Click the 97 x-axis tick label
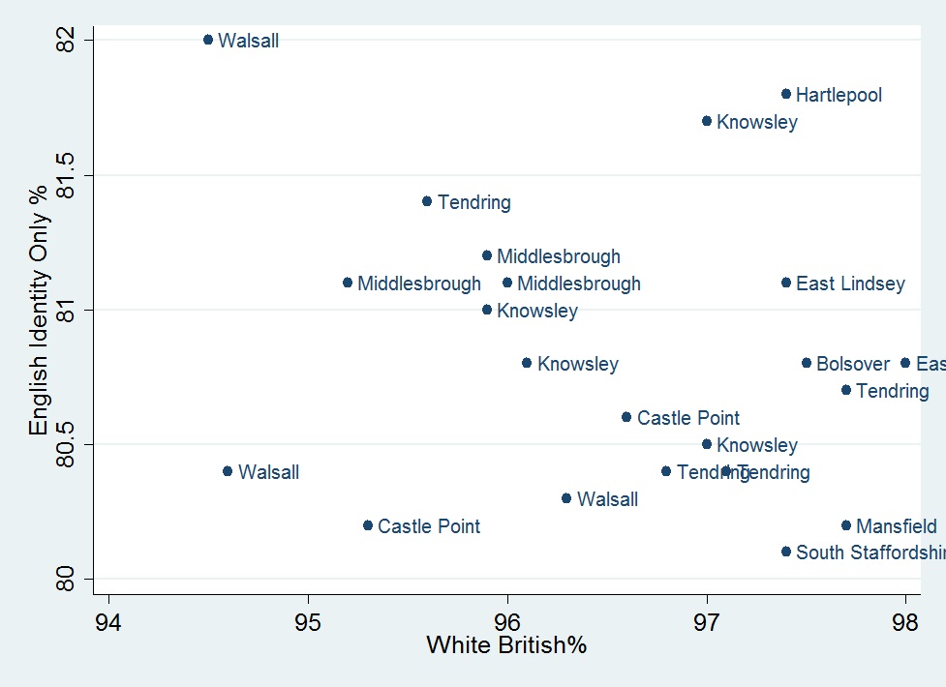 tap(707, 619)
